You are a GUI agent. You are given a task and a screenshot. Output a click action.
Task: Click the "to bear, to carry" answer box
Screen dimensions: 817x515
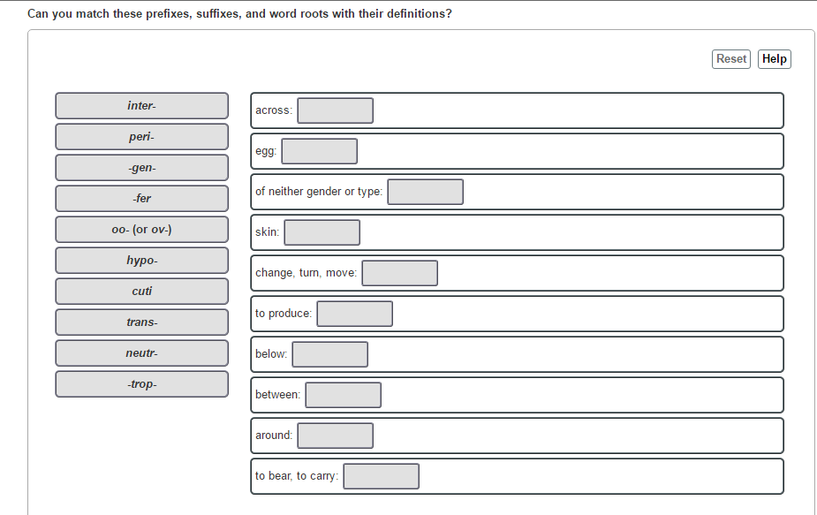(381, 475)
